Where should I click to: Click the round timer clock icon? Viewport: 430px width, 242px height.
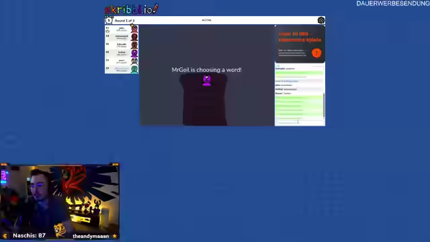[x=109, y=20]
